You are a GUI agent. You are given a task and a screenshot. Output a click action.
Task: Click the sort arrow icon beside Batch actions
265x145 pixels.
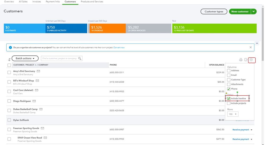point(9,59)
